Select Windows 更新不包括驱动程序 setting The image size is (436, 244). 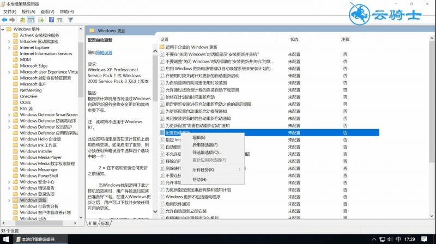(193, 197)
